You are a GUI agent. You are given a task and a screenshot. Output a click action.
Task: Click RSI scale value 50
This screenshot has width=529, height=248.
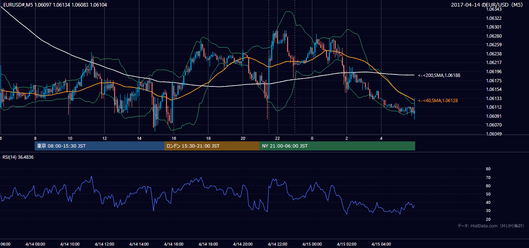coord(488,194)
